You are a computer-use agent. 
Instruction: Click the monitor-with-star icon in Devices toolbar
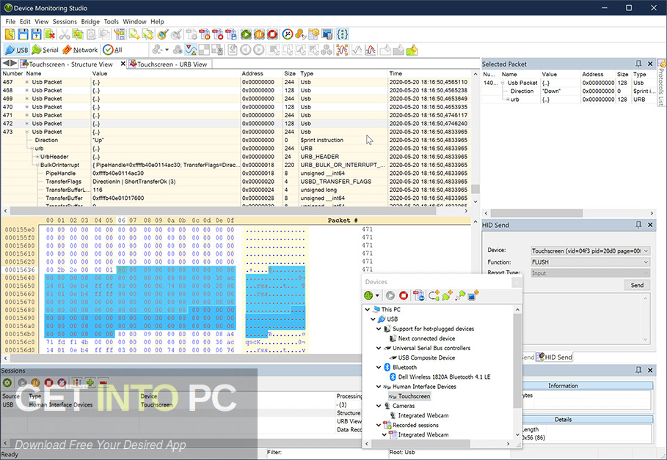473,296
